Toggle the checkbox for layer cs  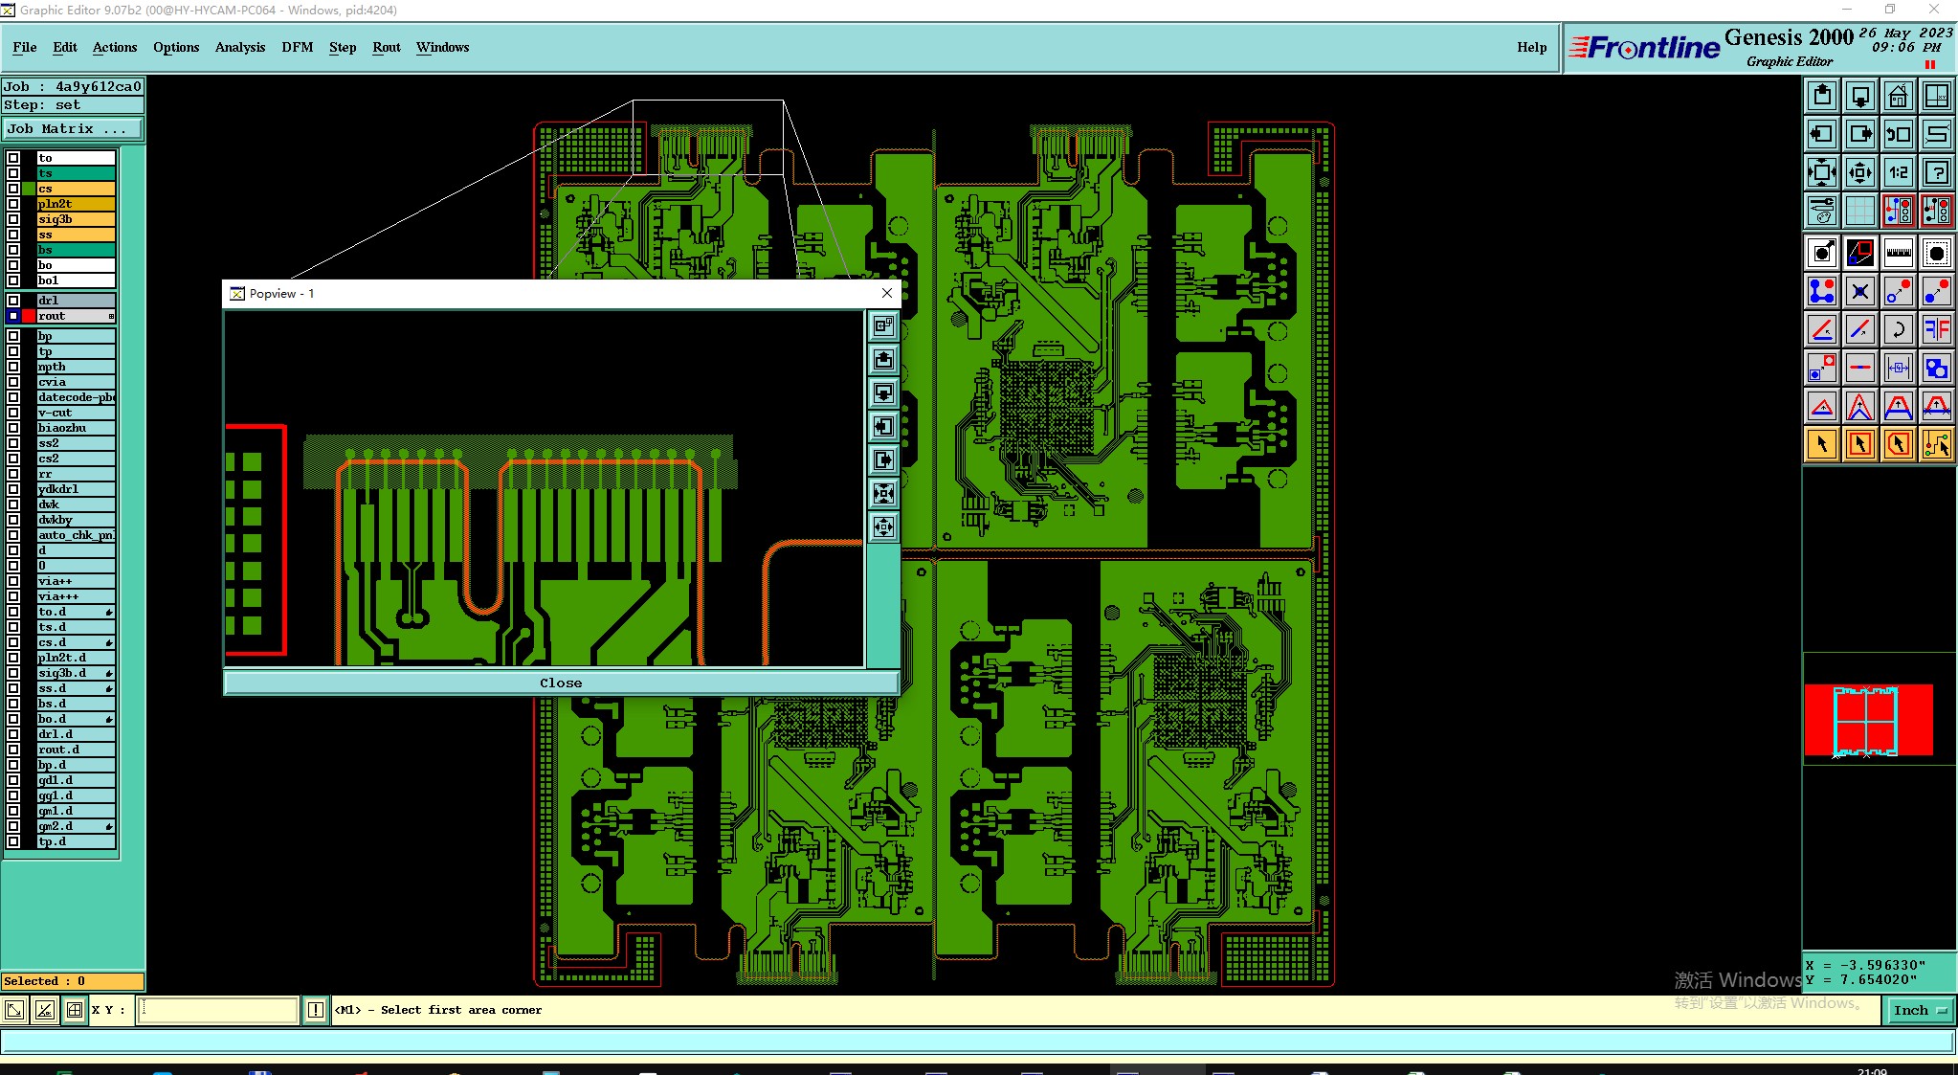(x=13, y=189)
